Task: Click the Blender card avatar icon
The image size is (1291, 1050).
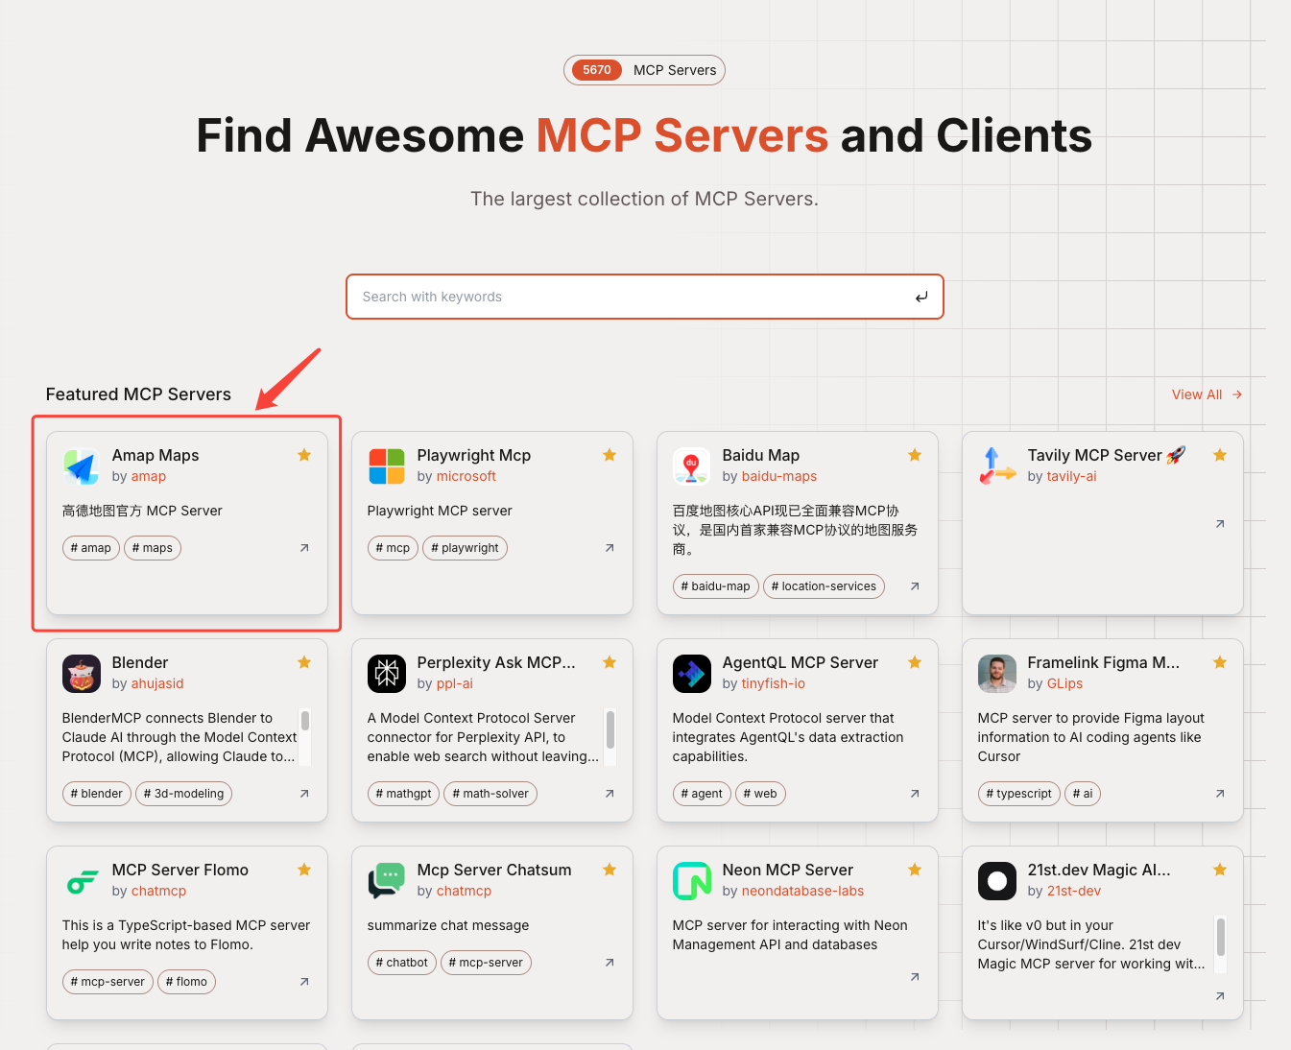Action: pos(82,674)
